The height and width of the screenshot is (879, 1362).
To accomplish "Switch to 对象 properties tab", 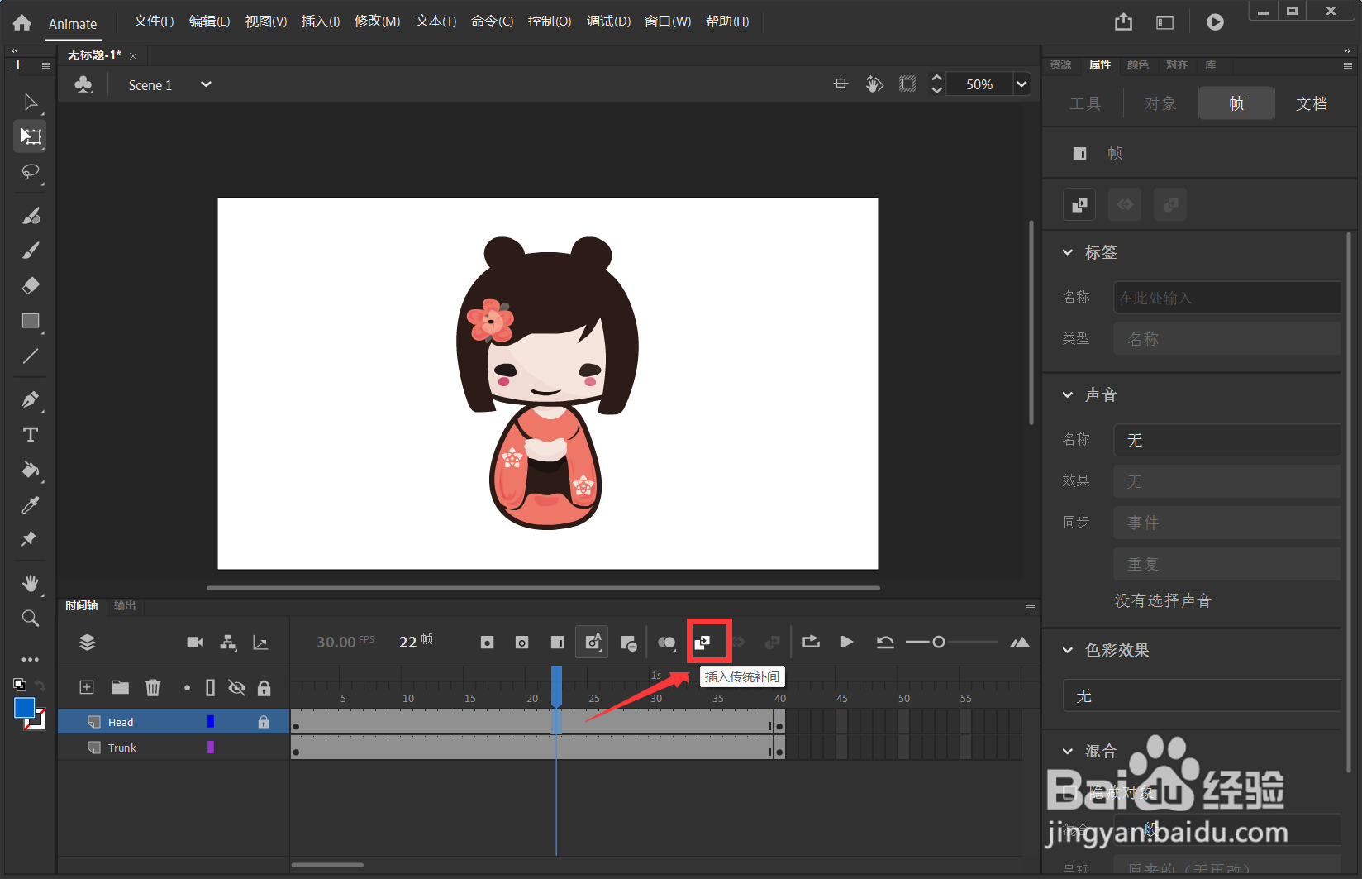I will (x=1160, y=103).
